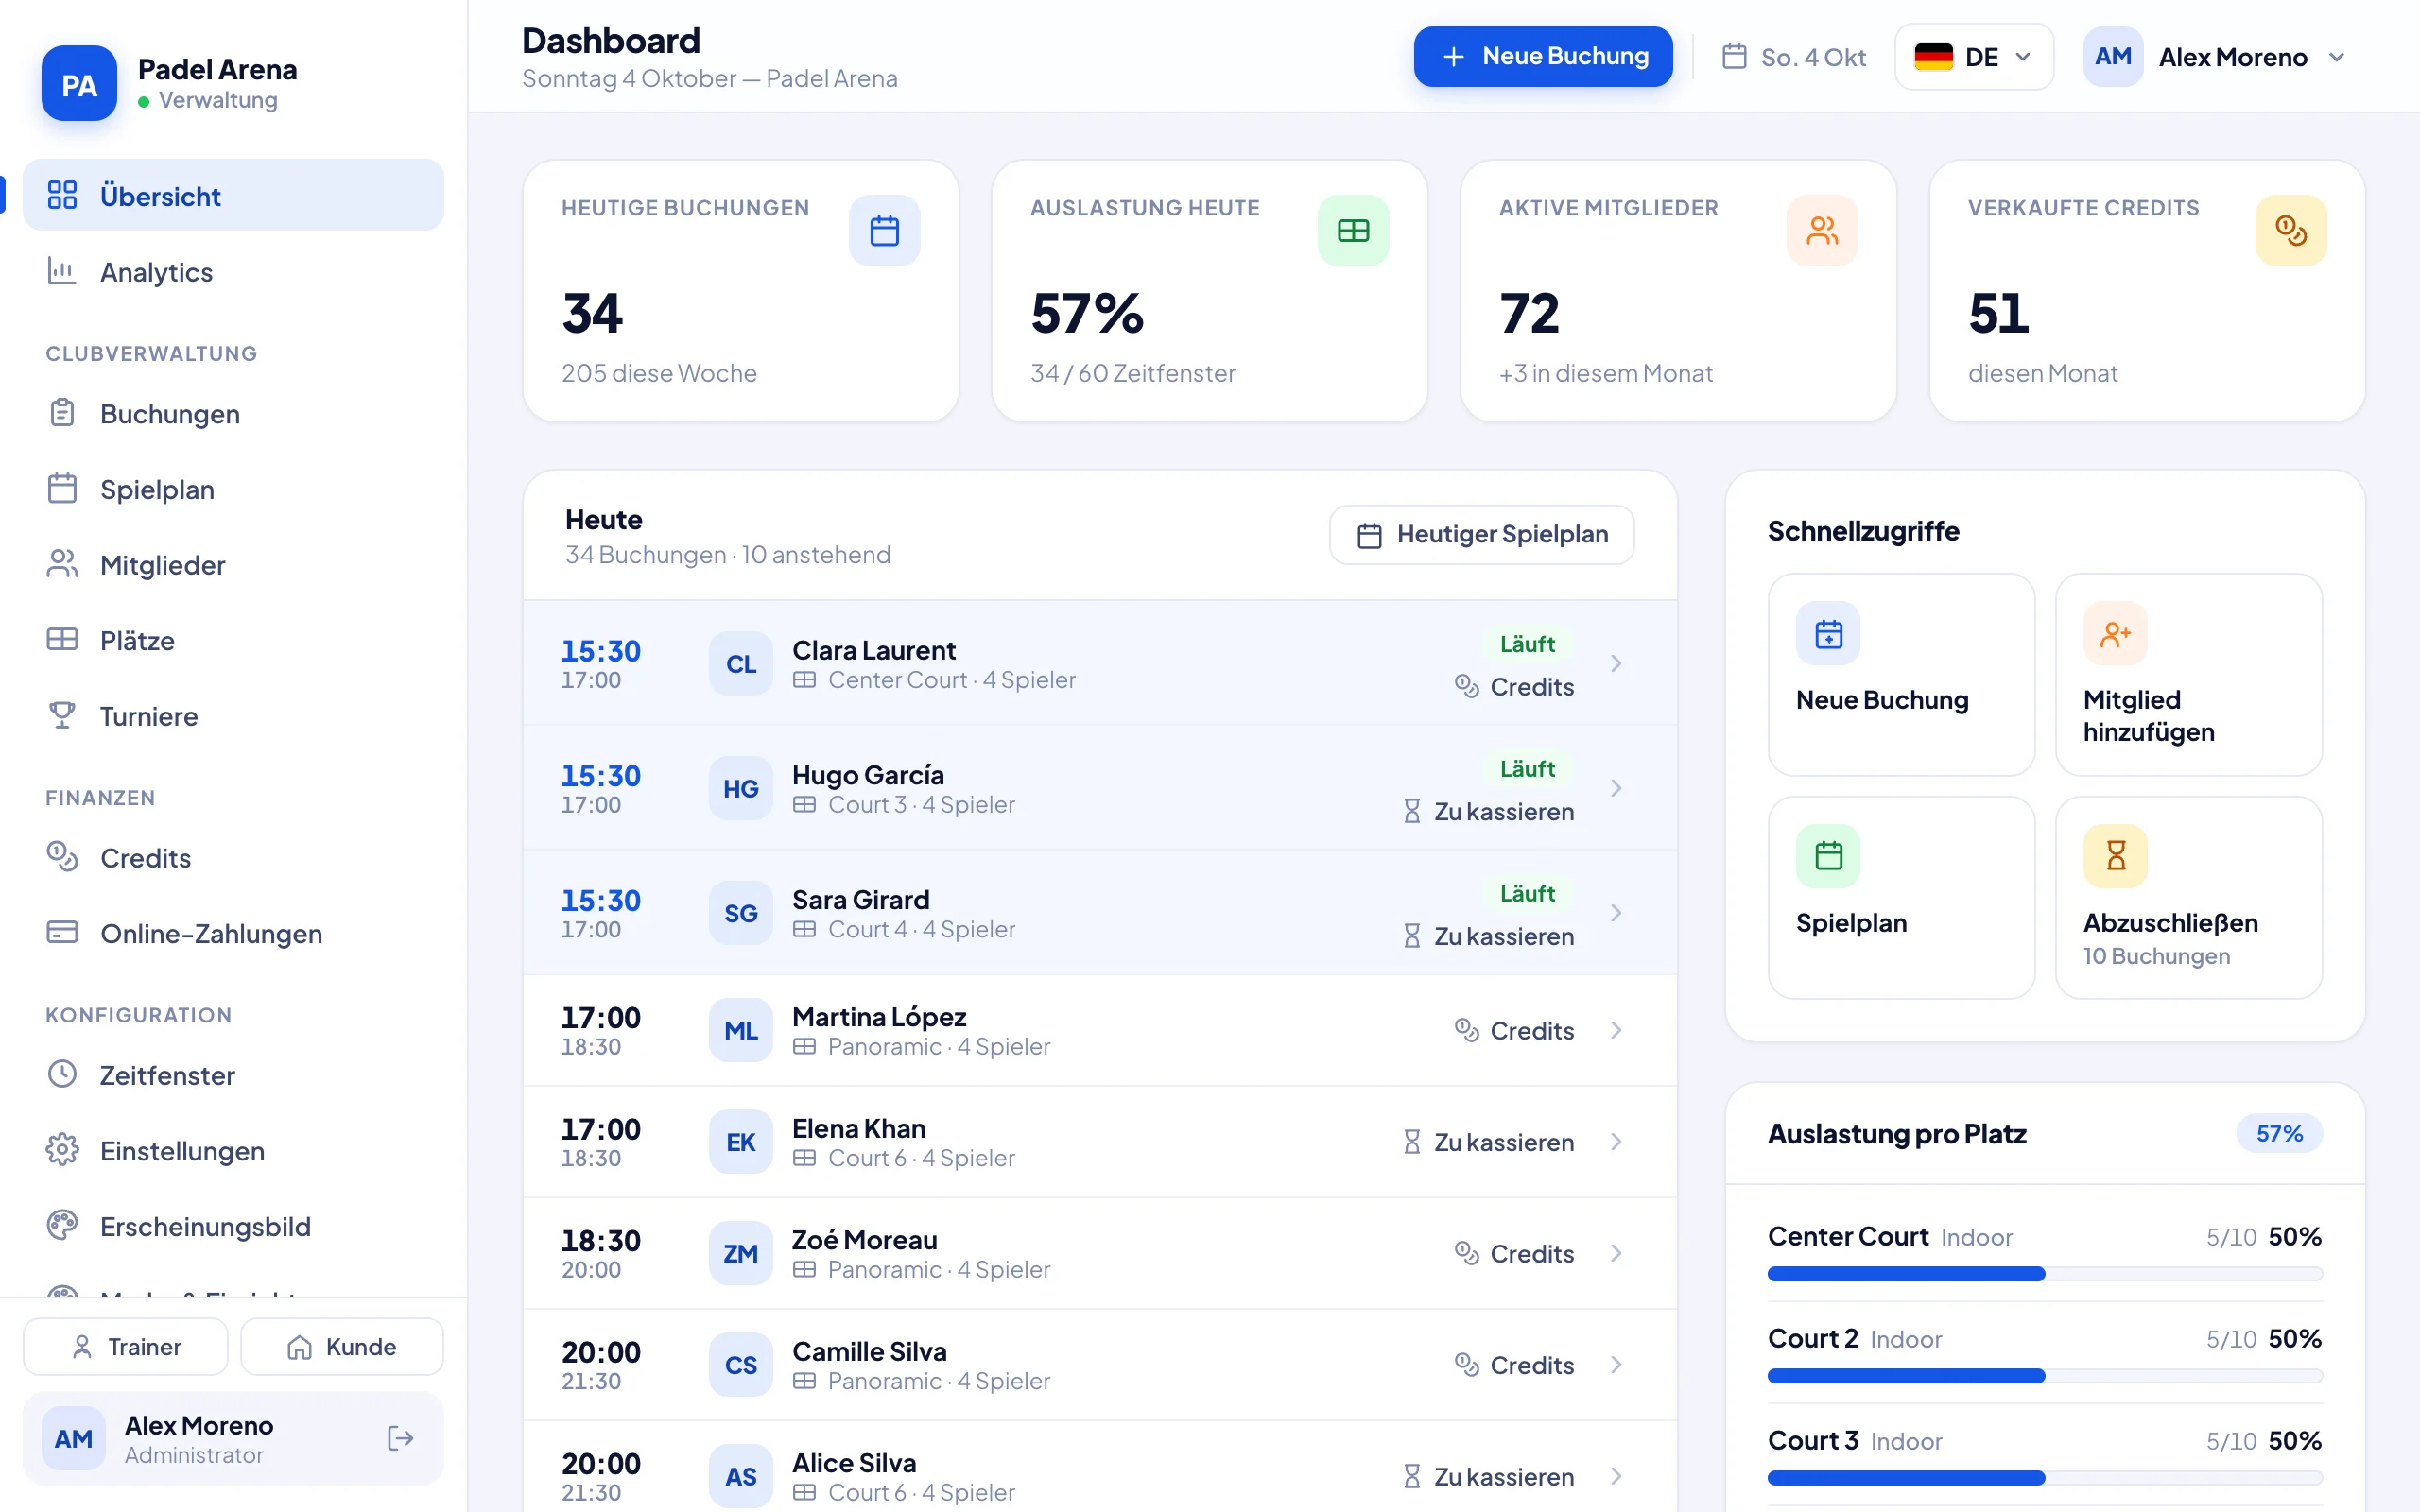Open Martina López booking via row chevron
2420x1512 pixels.
click(x=1616, y=1031)
